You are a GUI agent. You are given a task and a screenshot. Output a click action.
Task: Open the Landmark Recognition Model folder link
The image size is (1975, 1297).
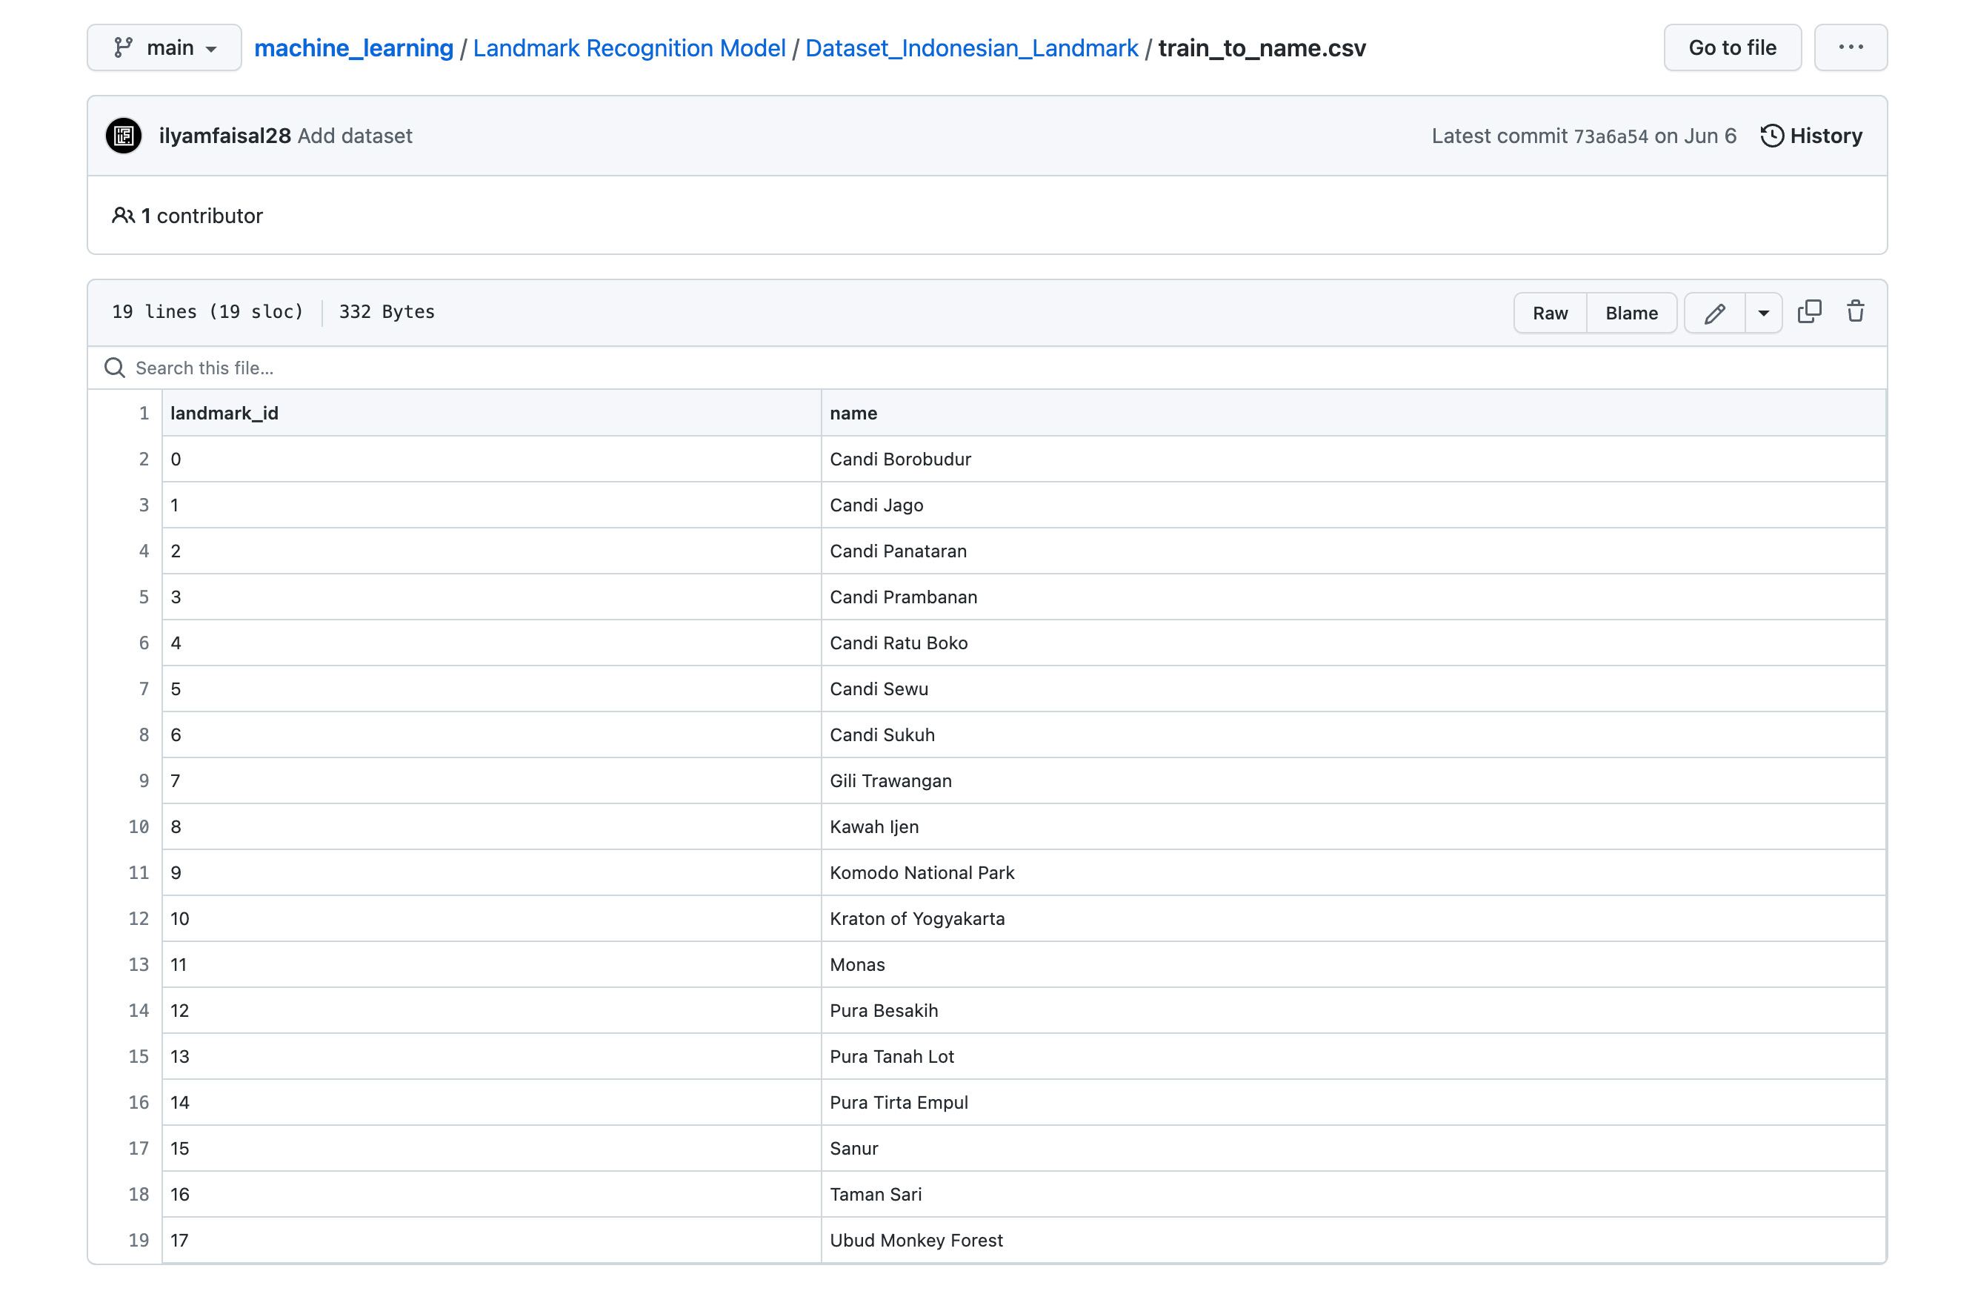[x=629, y=48]
